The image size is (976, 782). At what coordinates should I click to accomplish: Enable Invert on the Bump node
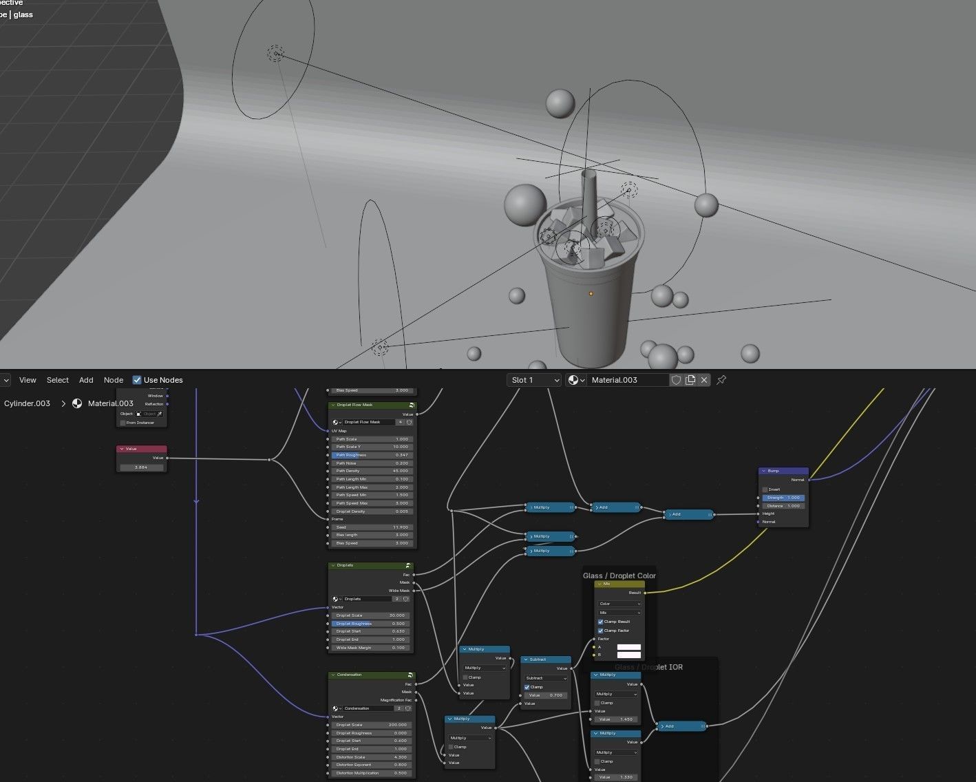point(765,489)
